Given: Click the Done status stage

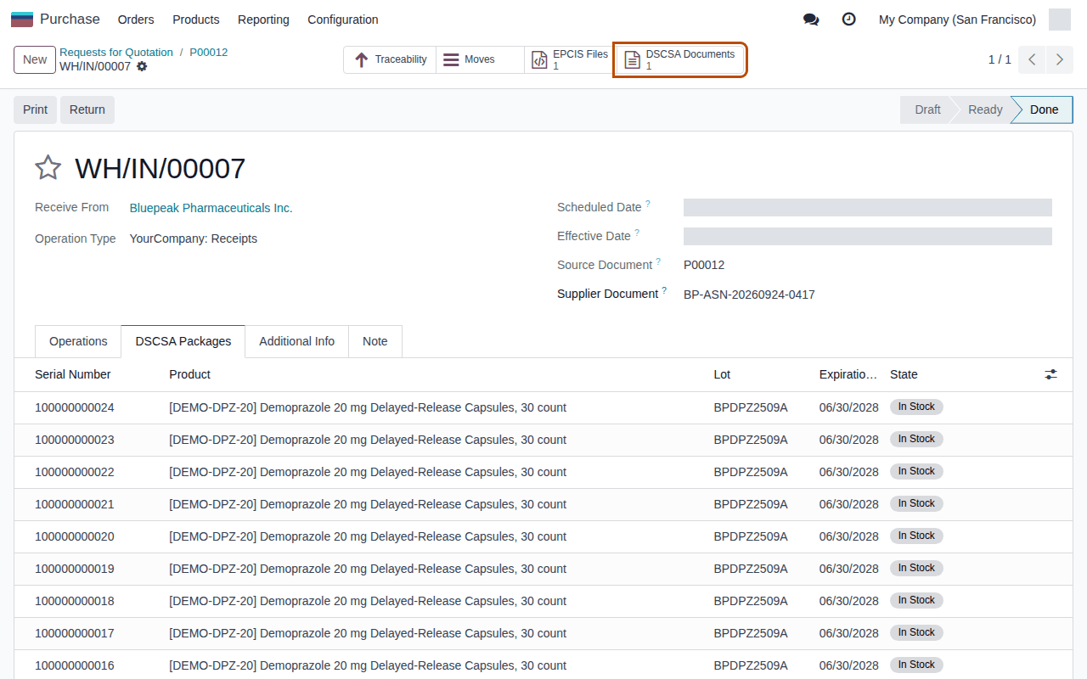Looking at the screenshot, I should 1044,109.
